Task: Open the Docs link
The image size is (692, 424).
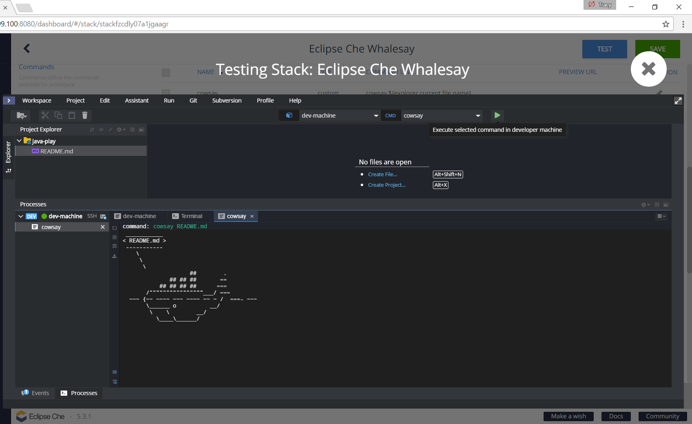Action: [616, 416]
